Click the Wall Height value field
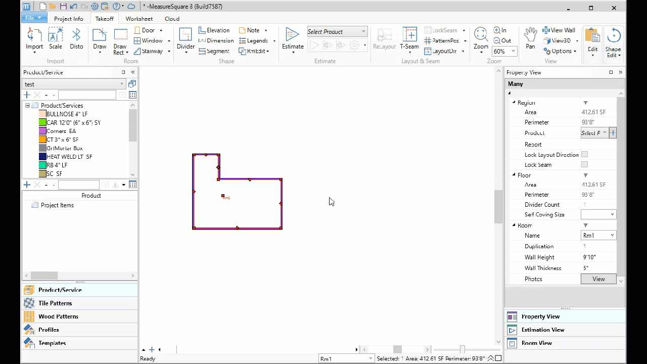 tap(598, 257)
